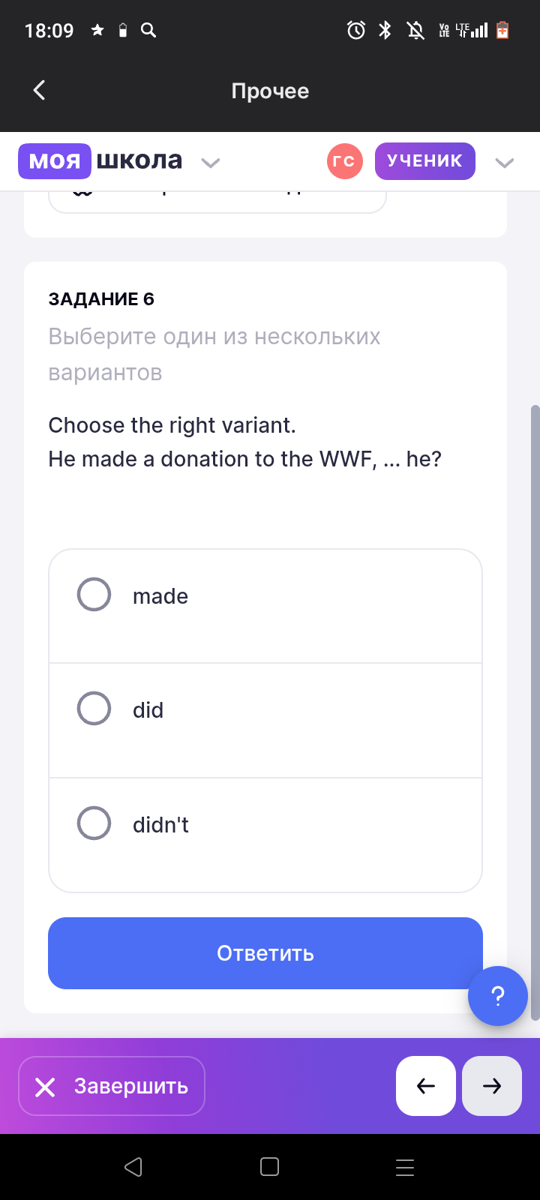Viewport: 540px width, 1200px height.
Task: Open the blue question mark help bubble
Action: (x=497, y=996)
